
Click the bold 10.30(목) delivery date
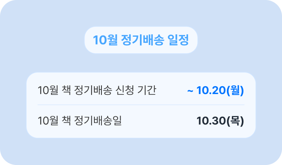tap(220, 121)
